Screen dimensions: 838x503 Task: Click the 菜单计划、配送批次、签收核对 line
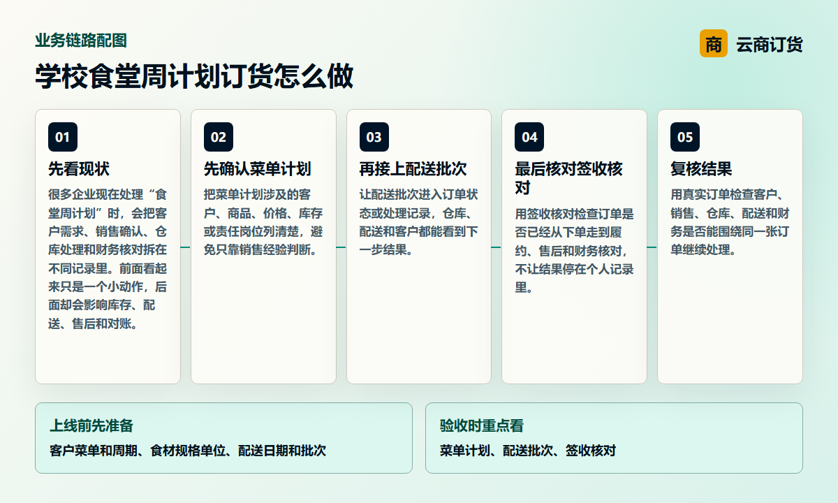coord(528,451)
